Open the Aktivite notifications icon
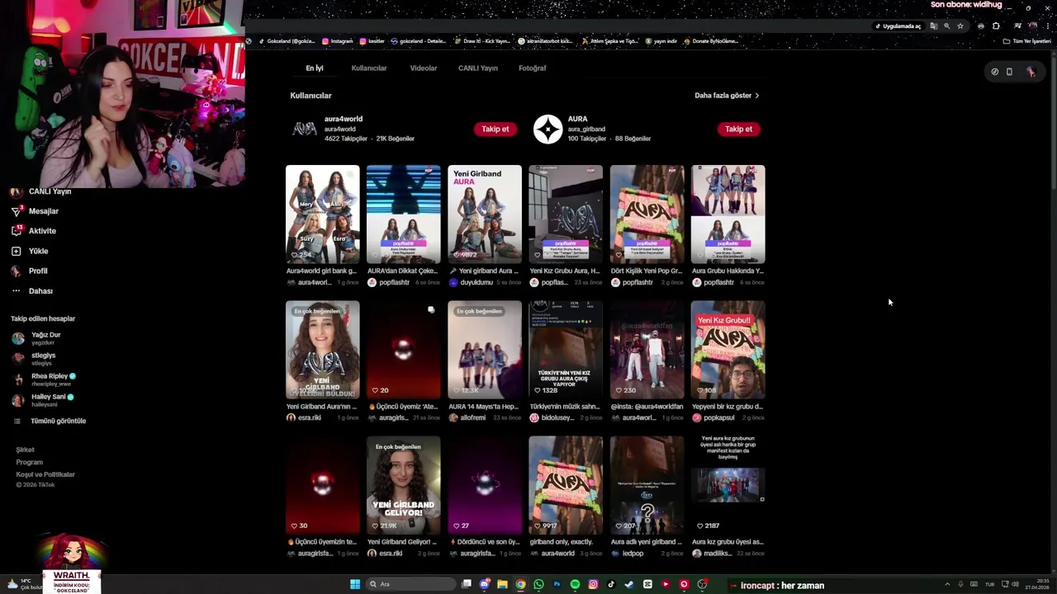The image size is (1057, 594). coord(16,231)
